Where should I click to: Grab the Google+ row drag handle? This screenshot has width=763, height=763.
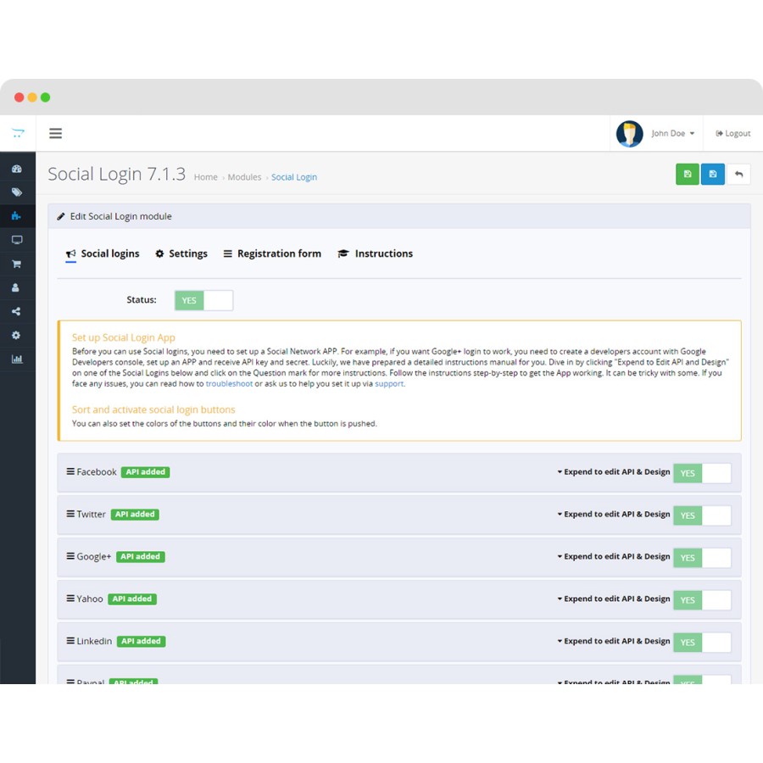pos(70,556)
